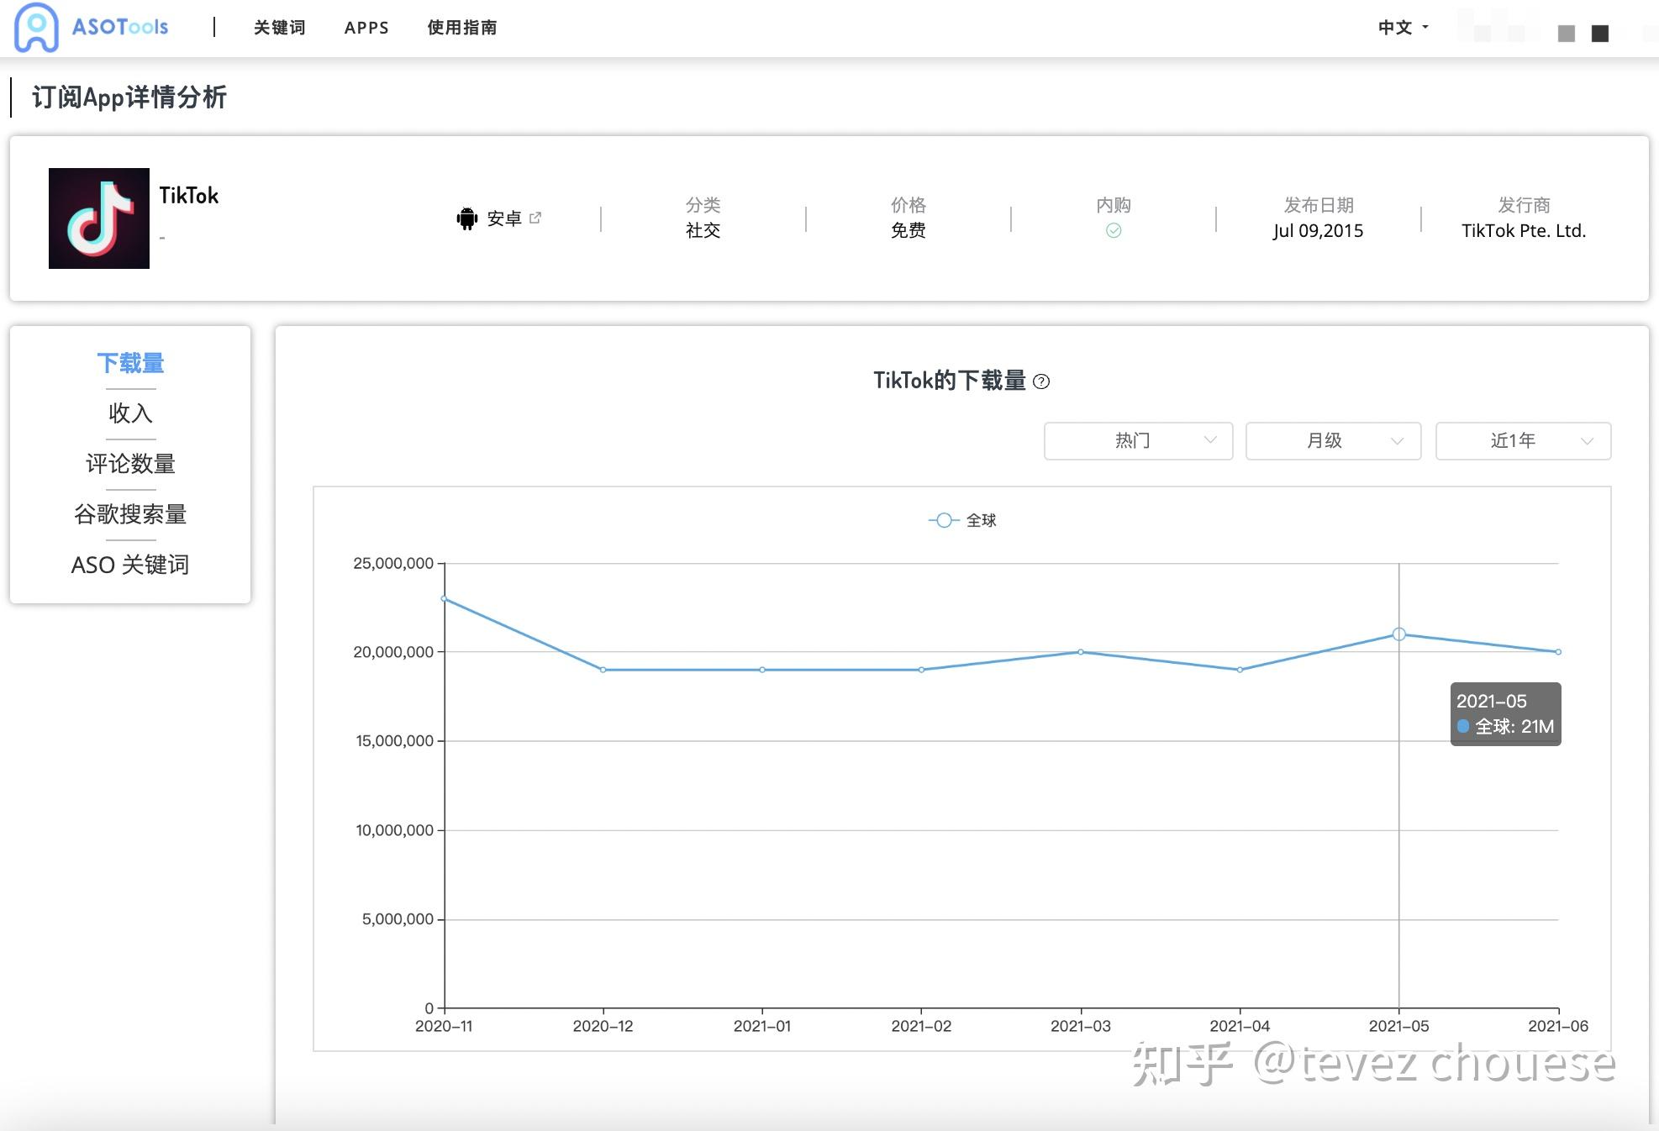Open the external link icon beside 安卓
1659x1131 pixels.
535,218
